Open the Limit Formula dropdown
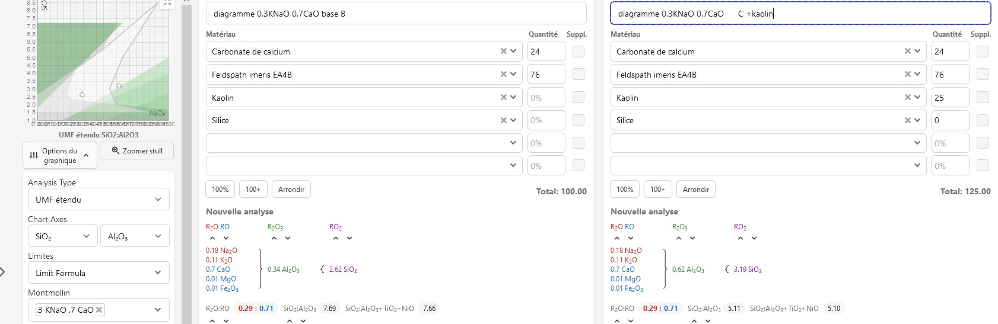Screen dimensions: 998x324 pyautogui.click(x=98, y=273)
